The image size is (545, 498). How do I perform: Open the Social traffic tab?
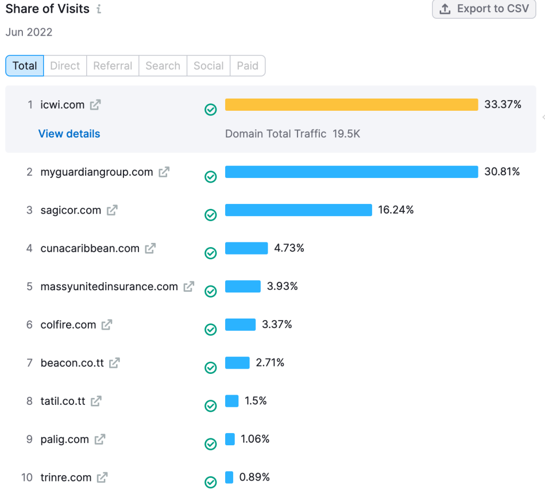coord(209,66)
